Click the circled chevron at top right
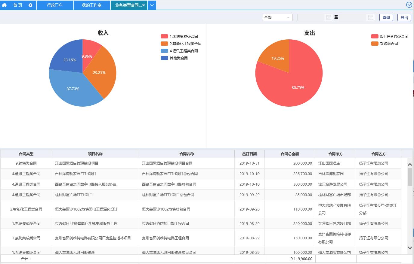 tap(409, 5)
